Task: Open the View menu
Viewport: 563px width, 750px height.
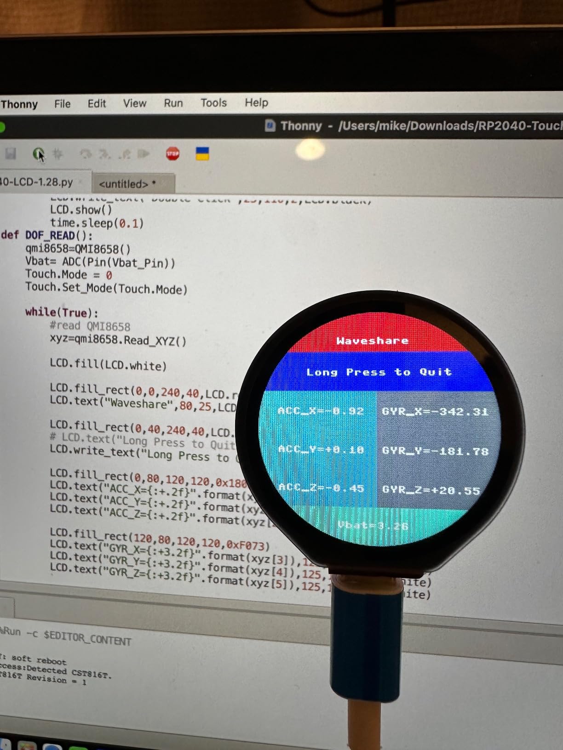Action: (x=134, y=103)
